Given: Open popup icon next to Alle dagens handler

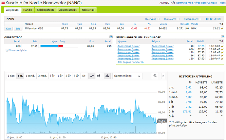Looking at the screenshot, I should tap(142, 62).
